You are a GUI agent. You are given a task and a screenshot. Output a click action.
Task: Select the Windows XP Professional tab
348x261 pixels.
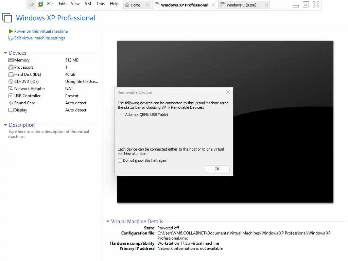coord(185,5)
